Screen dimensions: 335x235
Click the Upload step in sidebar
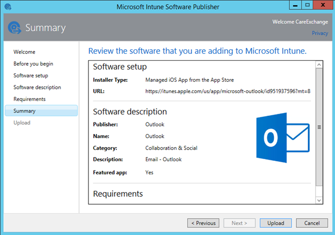click(22, 122)
